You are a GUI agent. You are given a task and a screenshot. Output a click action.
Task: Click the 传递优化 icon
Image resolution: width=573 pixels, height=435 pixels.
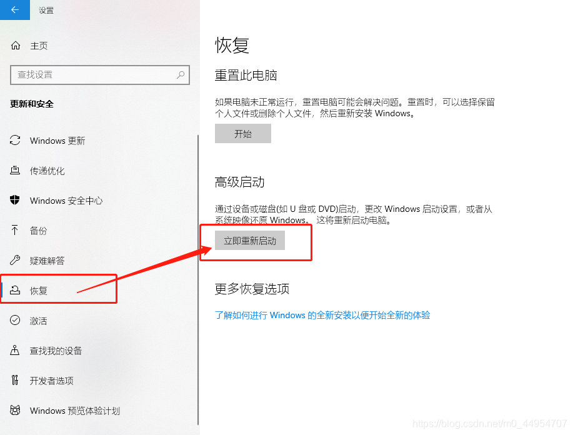pyautogui.click(x=15, y=171)
